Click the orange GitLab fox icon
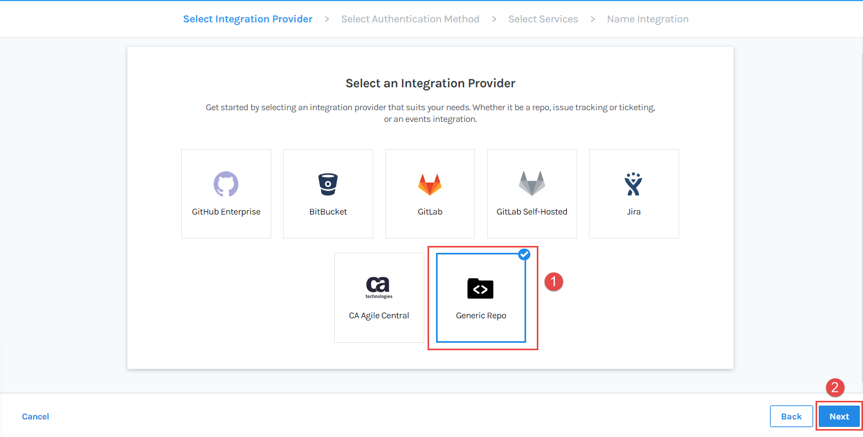This screenshot has width=863, height=437. (x=430, y=185)
